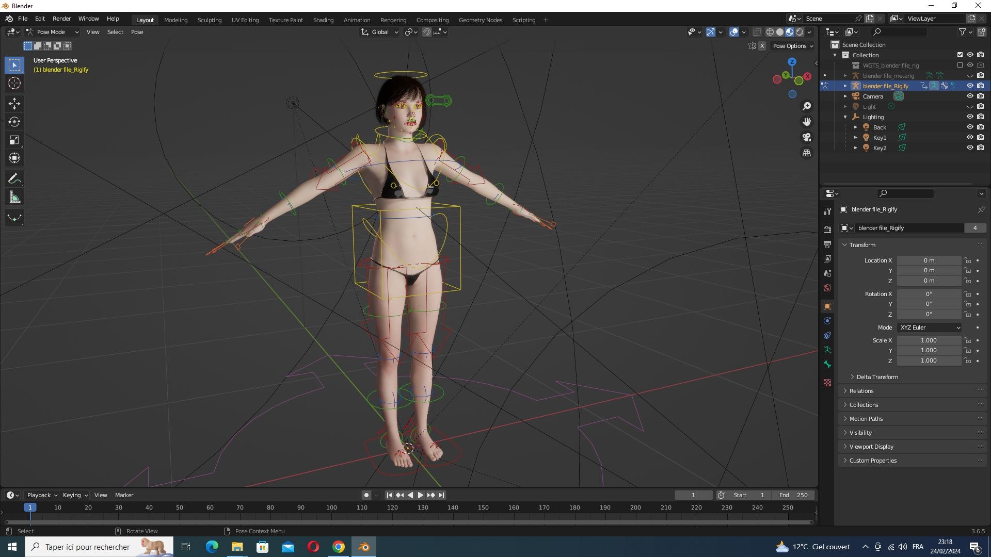991x557 pixels.
Task: Switch perspective/orthographic with the grid icon
Action: coord(807,153)
